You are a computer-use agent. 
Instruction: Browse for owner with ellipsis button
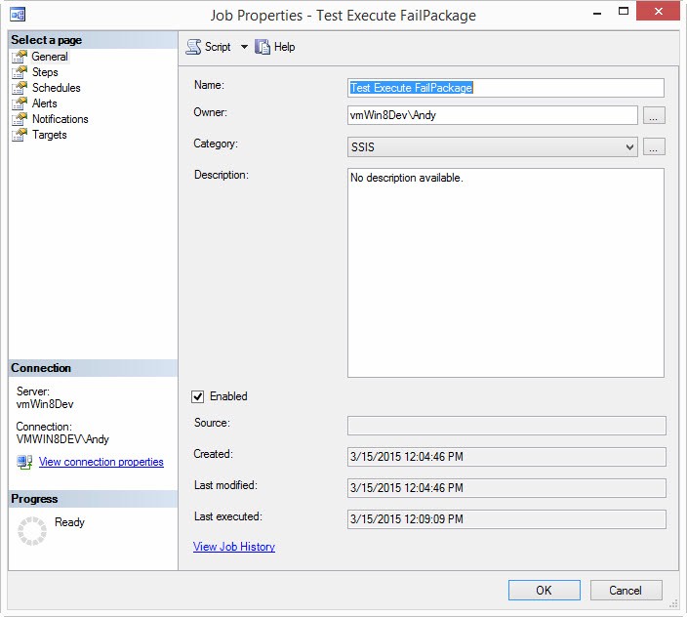654,115
